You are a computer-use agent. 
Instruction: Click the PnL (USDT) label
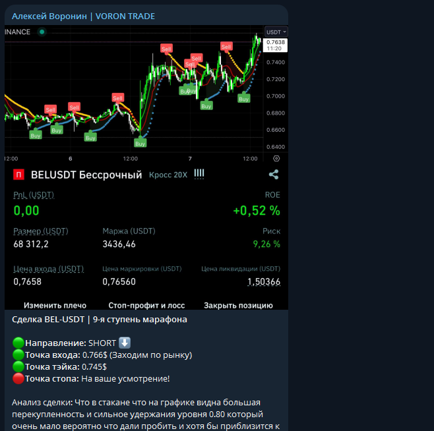[x=34, y=195]
